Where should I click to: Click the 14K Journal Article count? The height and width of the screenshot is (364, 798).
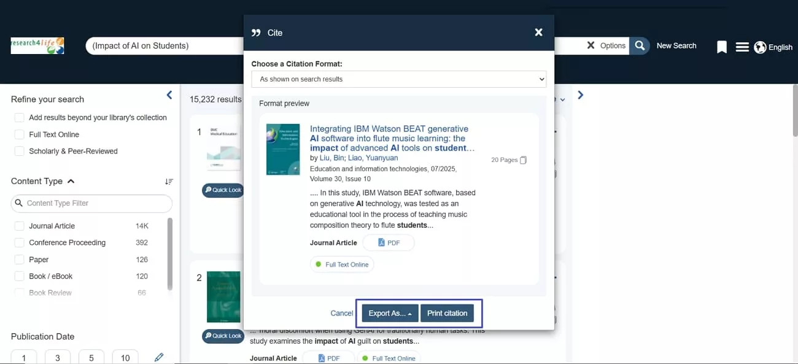pos(142,226)
